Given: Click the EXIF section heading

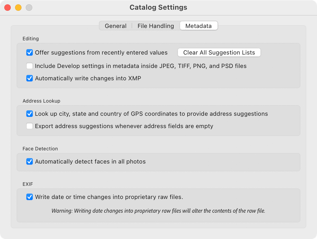Looking at the screenshot, I should pos(28,184).
